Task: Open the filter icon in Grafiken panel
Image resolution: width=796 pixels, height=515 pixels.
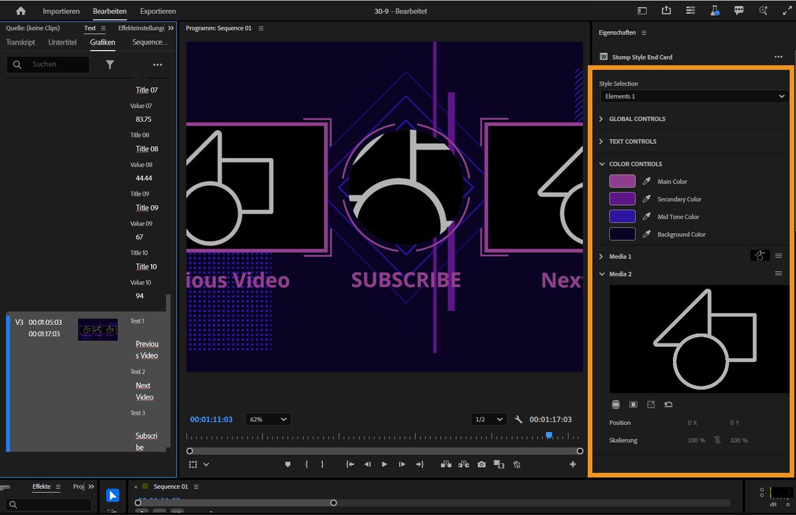Action: (x=110, y=65)
